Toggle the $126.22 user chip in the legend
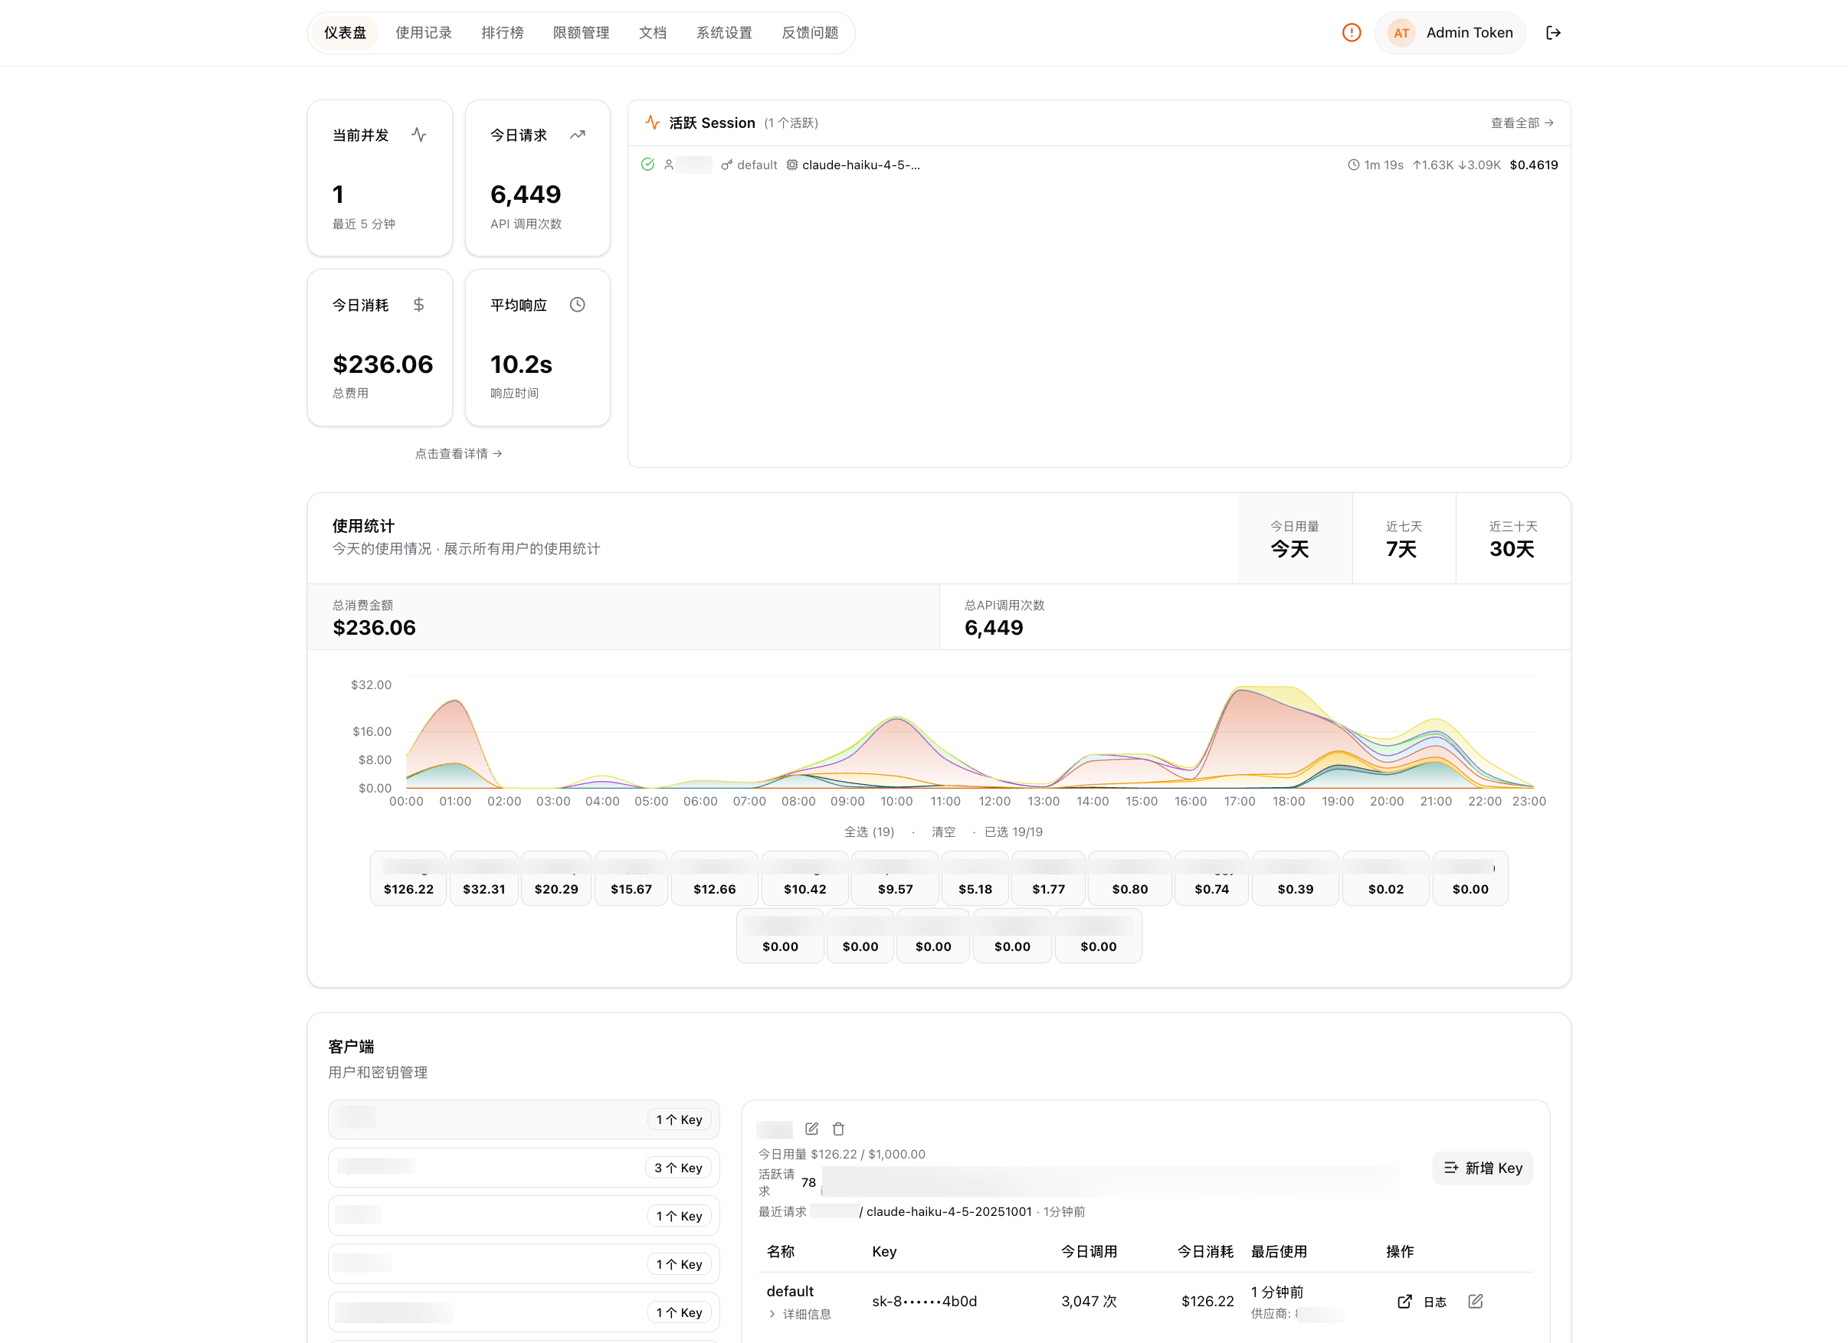The height and width of the screenshot is (1343, 1848). pyautogui.click(x=408, y=880)
